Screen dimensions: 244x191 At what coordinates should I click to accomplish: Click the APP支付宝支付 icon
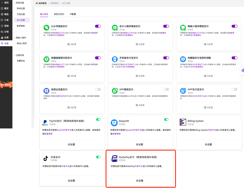[183, 91]
